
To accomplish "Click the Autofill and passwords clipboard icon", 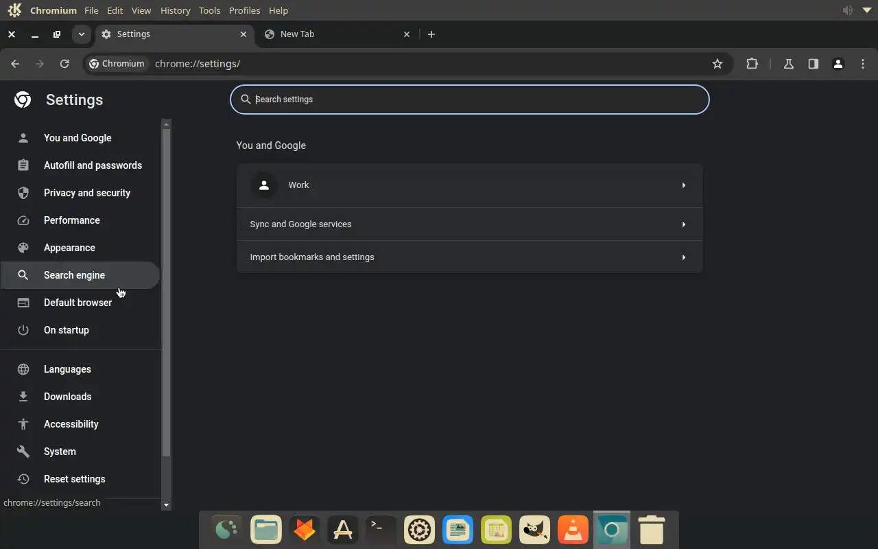I will point(23,165).
